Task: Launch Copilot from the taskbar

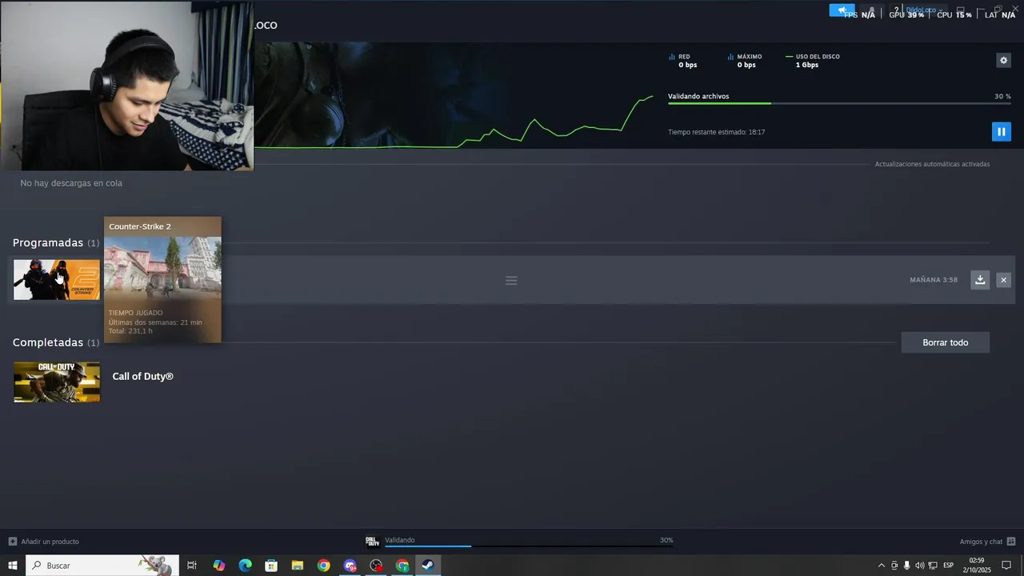Action: click(218, 566)
